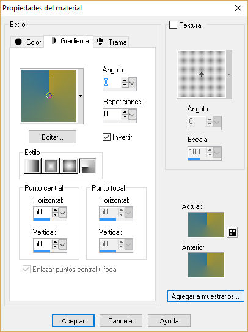Expand the Repeticiones value dropdown

tap(132, 115)
